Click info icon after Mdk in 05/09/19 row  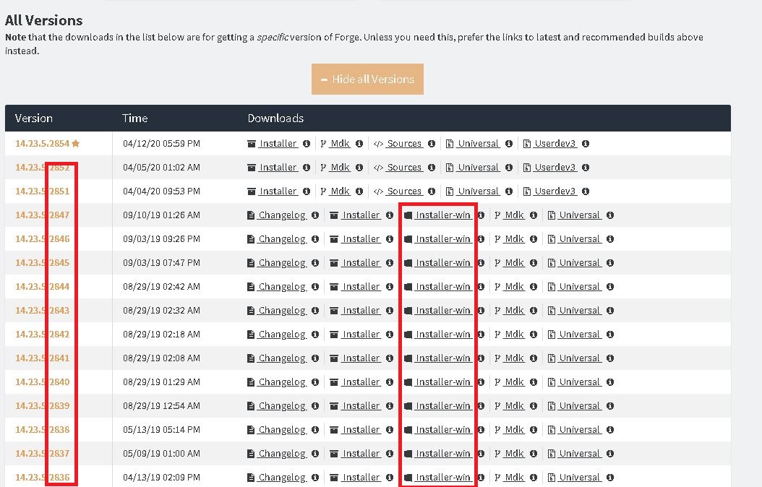(534, 453)
